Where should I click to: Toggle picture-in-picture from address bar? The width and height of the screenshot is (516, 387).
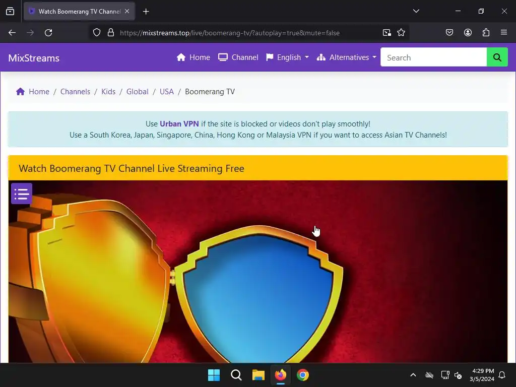pyautogui.click(x=386, y=33)
